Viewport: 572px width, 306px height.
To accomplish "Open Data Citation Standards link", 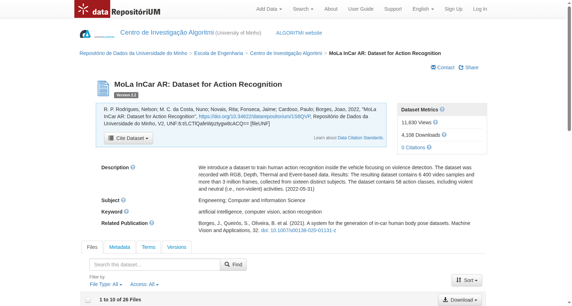I will [360, 138].
